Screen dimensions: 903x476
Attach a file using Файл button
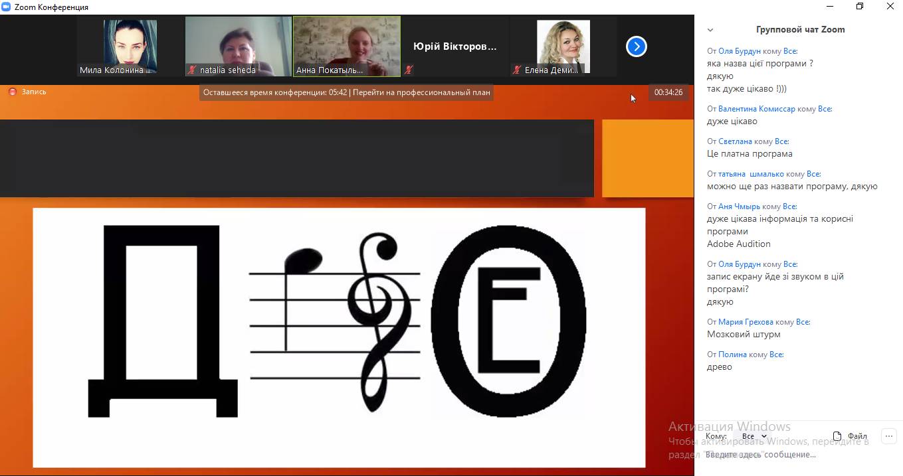pyautogui.click(x=850, y=436)
